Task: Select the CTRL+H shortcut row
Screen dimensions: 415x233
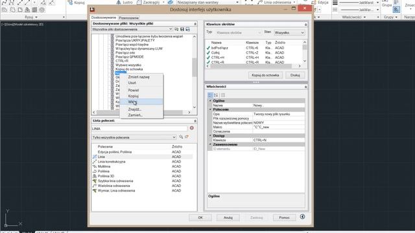Action: pyautogui.click(x=254, y=58)
